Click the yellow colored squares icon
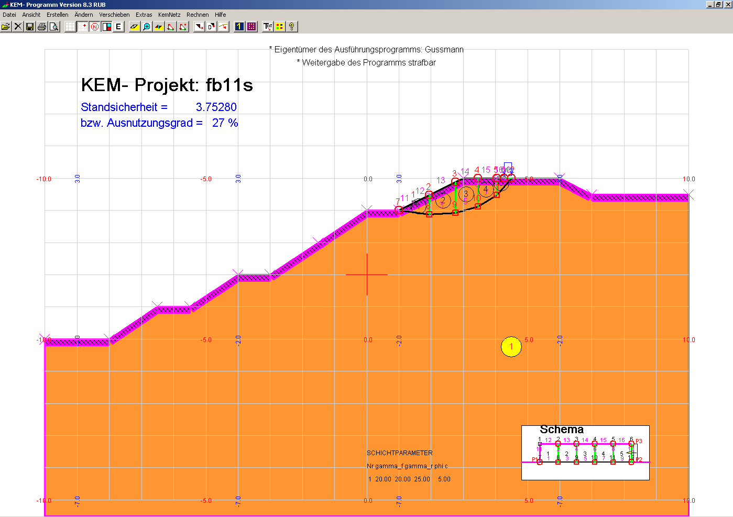 [280, 26]
